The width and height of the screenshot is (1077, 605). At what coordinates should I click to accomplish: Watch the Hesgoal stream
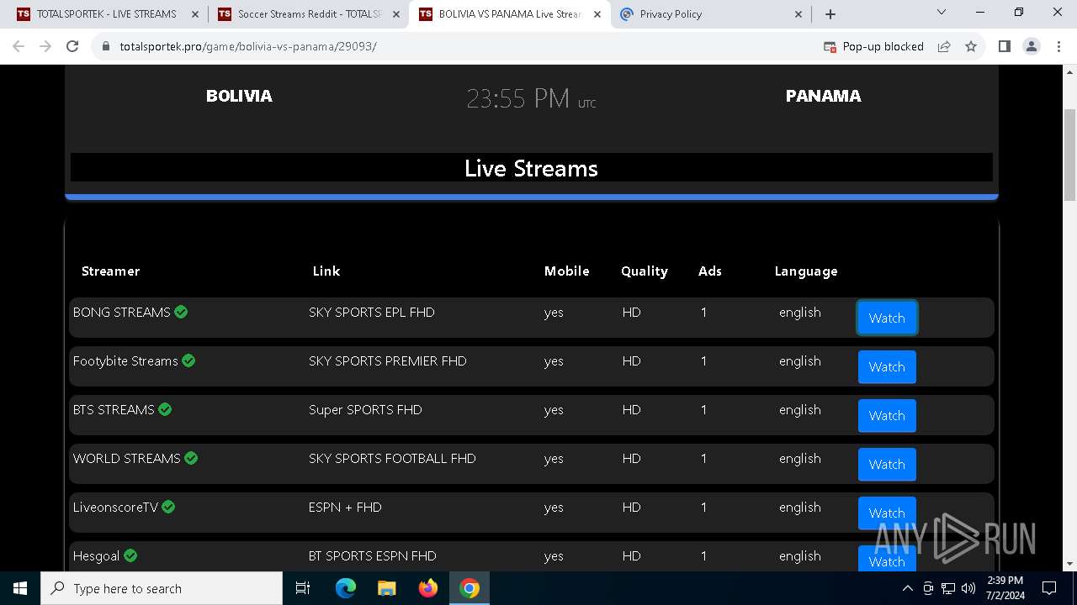[x=887, y=559]
